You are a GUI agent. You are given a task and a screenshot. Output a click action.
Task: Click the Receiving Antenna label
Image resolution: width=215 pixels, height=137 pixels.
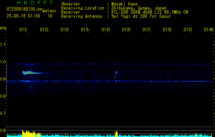(x=82, y=16)
